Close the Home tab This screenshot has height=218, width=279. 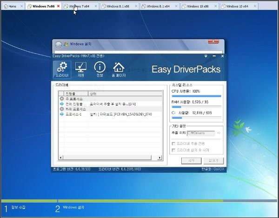(21, 6)
